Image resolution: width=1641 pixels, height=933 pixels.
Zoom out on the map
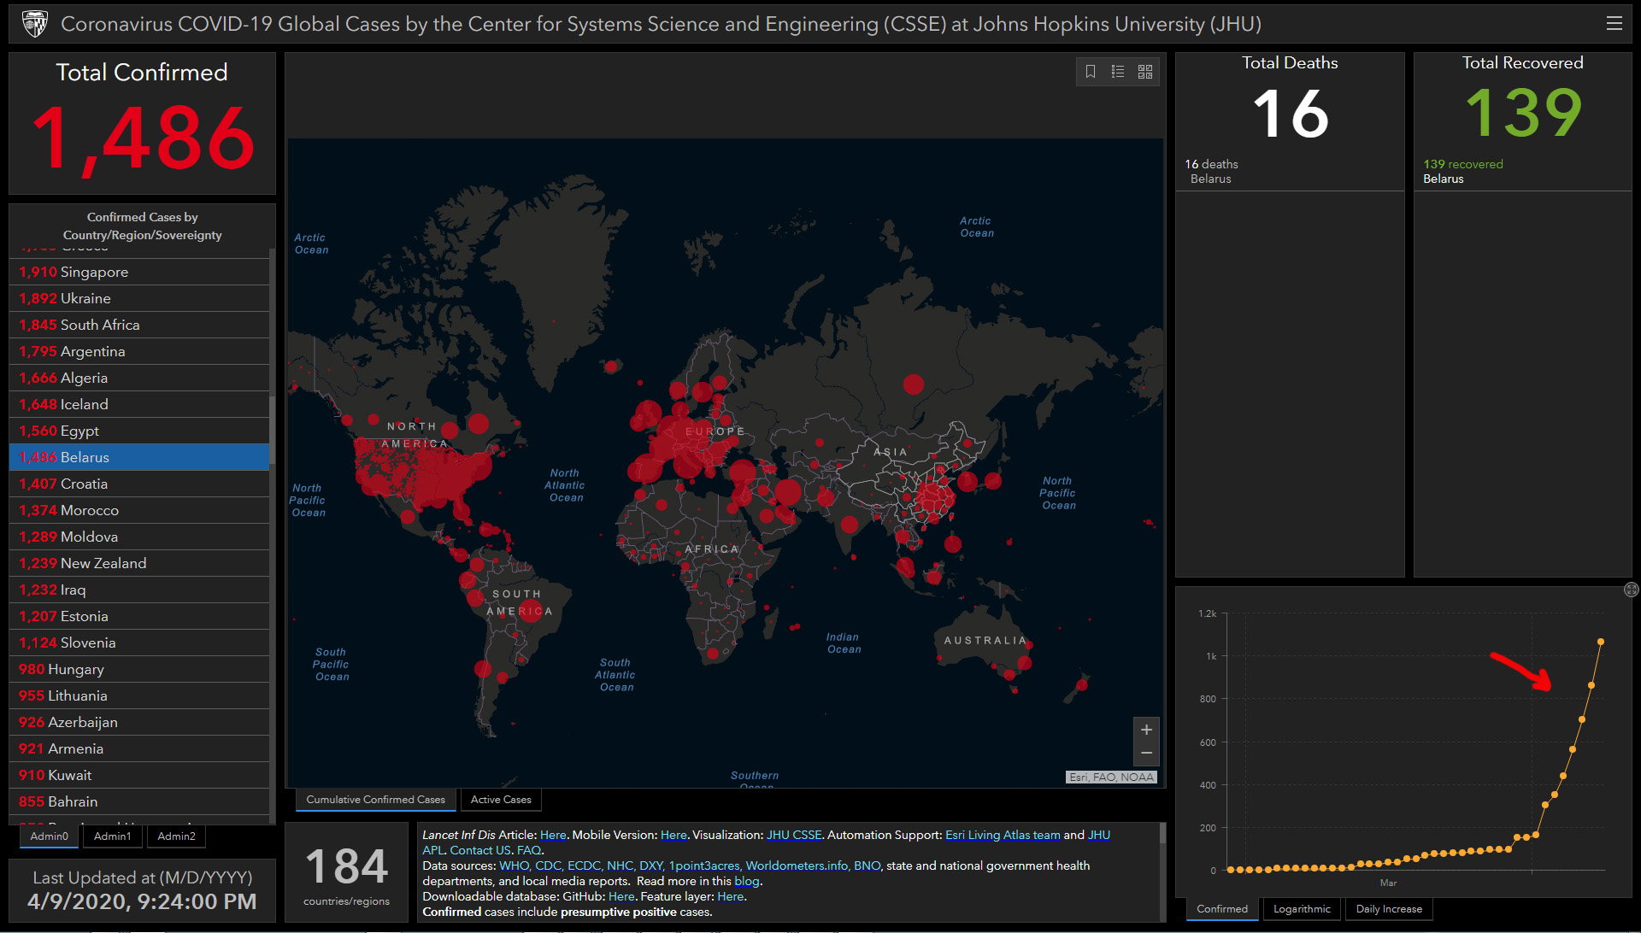click(1146, 753)
